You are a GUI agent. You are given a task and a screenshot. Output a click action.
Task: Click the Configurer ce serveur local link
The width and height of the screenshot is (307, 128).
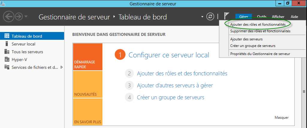(169, 55)
